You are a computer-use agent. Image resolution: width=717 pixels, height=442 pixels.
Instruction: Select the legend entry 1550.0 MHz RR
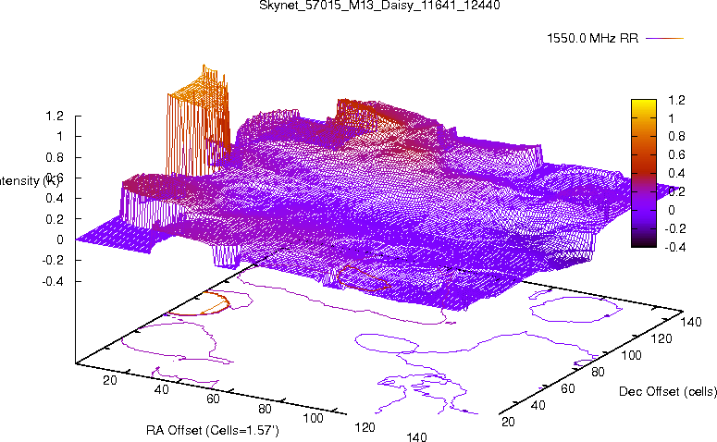click(592, 39)
